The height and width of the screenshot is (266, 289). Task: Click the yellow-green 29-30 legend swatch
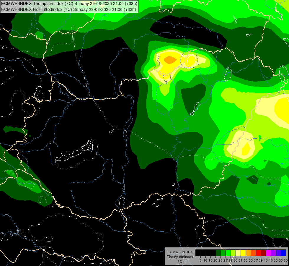[x=233, y=253]
